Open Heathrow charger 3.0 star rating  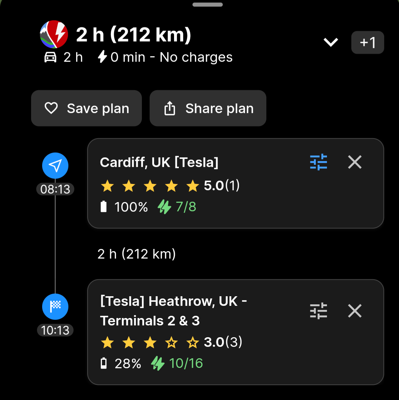[171, 342]
